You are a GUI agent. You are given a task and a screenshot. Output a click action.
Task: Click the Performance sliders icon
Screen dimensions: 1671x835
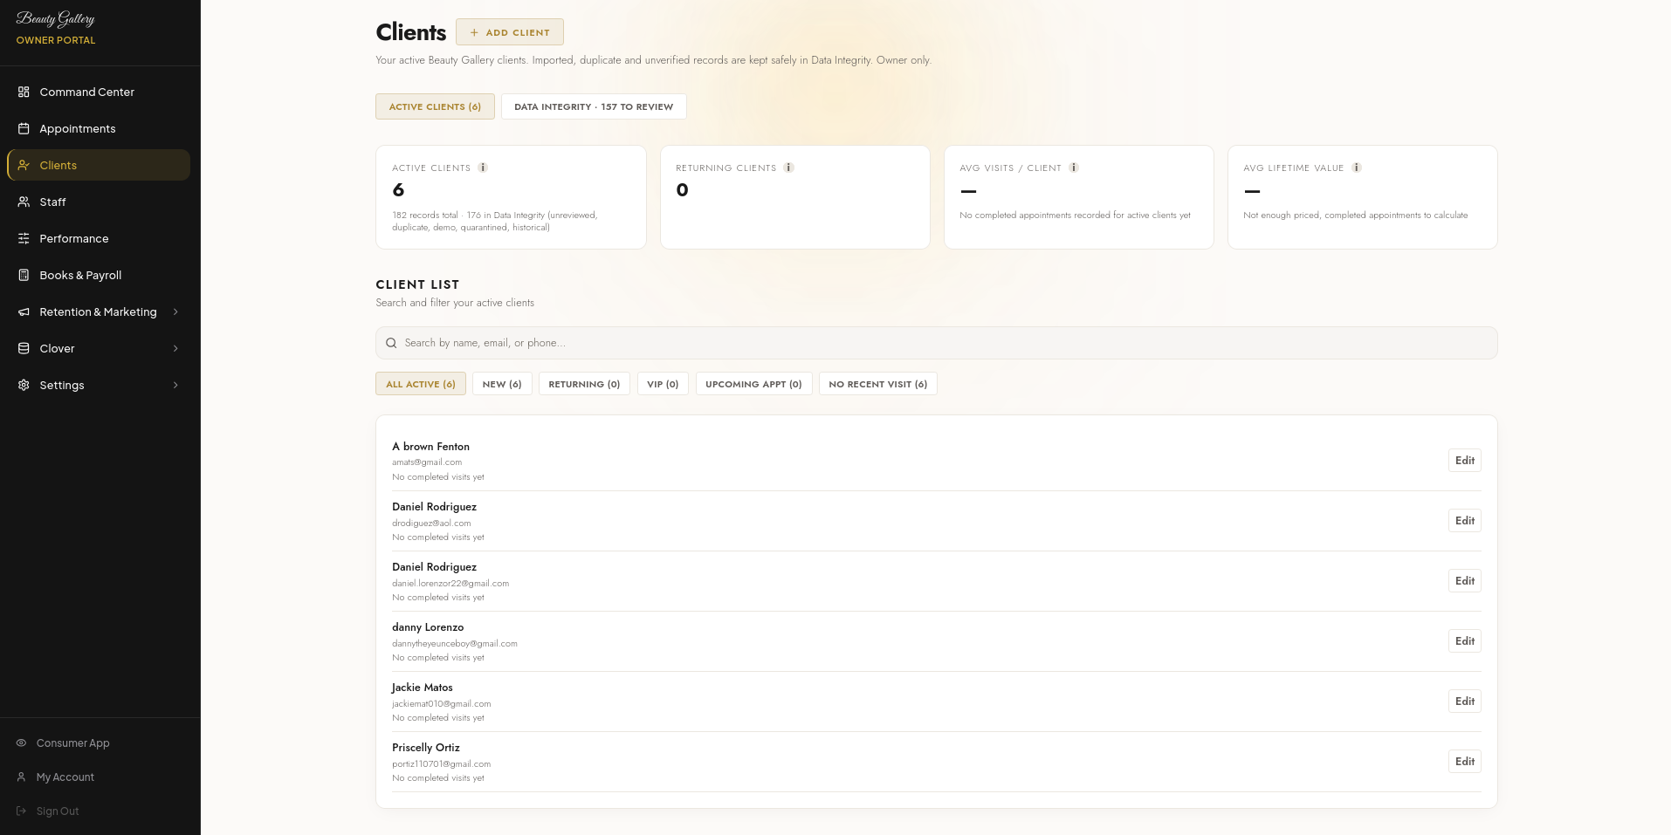coord(24,238)
